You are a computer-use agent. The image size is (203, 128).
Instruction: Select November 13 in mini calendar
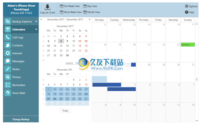point(49,46)
